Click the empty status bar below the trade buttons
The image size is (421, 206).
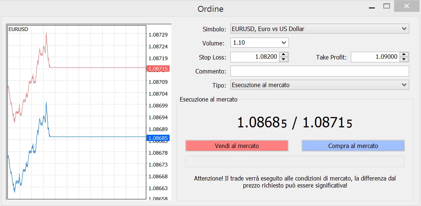(x=295, y=161)
